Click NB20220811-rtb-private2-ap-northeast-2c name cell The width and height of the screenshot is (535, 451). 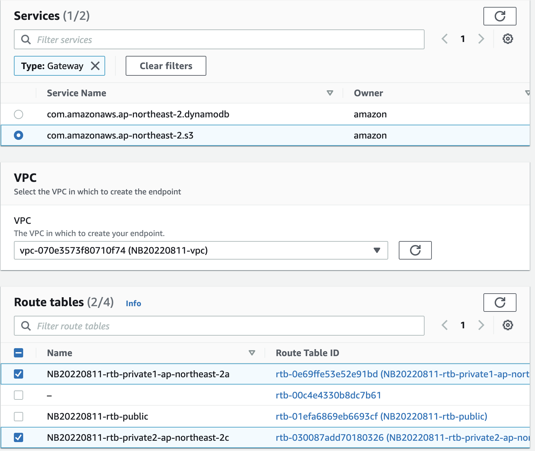coord(138,438)
